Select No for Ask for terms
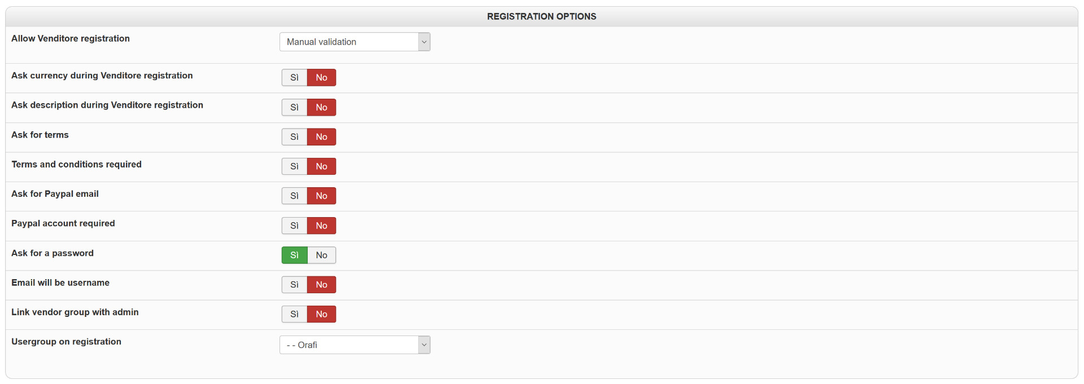Viewport: 1084px width, 384px height. [x=321, y=137]
